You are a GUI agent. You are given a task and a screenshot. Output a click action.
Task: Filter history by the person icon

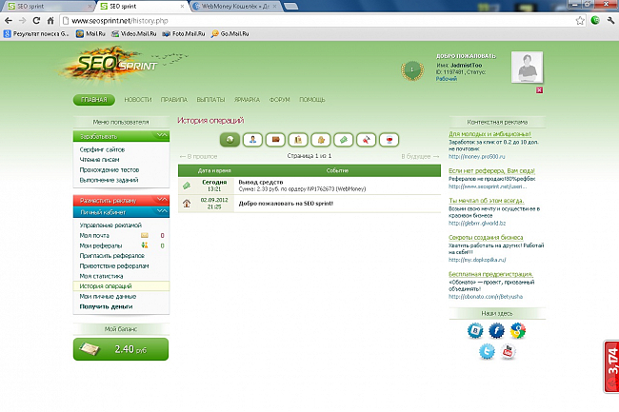click(252, 140)
